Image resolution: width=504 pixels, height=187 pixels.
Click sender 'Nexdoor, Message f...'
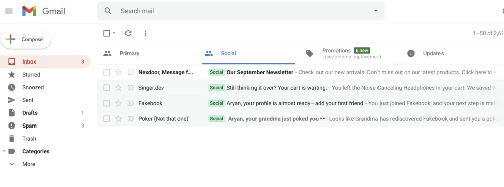click(x=165, y=72)
